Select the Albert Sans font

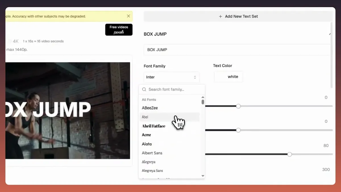point(169,153)
